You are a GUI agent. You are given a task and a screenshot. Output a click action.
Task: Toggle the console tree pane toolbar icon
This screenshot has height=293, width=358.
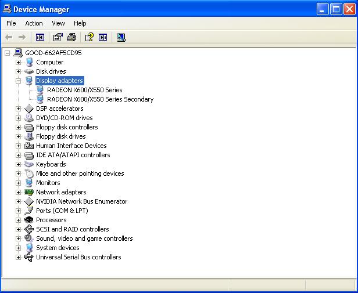(x=40, y=37)
